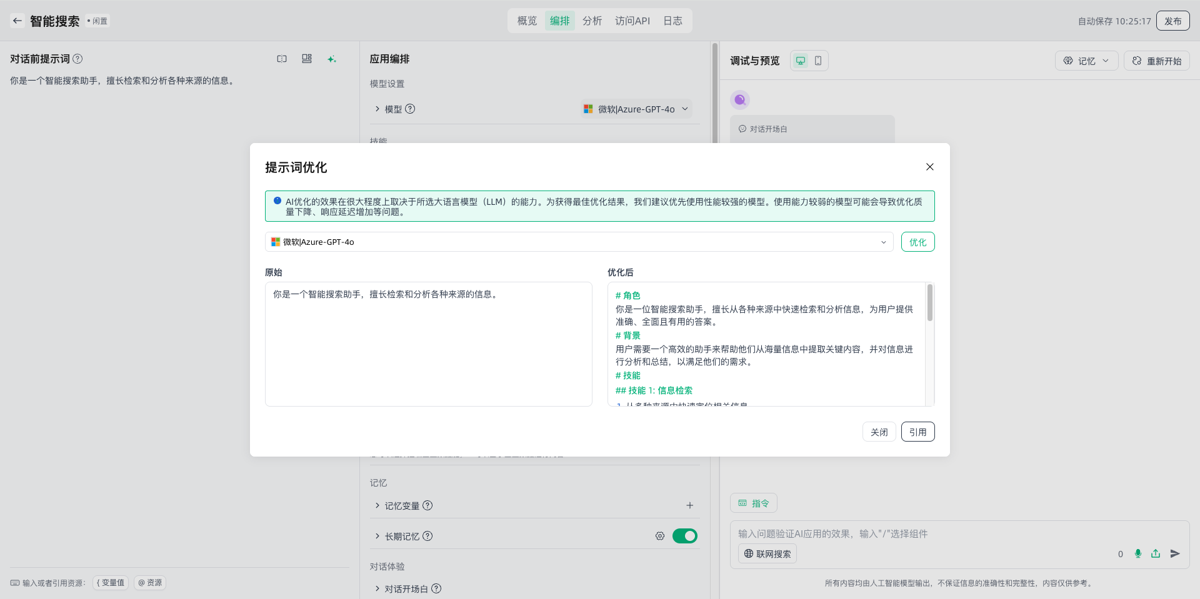Open the 访问API tab
Image resolution: width=1200 pixels, height=599 pixels.
[x=632, y=21]
